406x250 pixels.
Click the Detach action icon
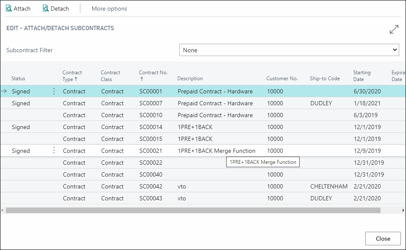pos(46,8)
